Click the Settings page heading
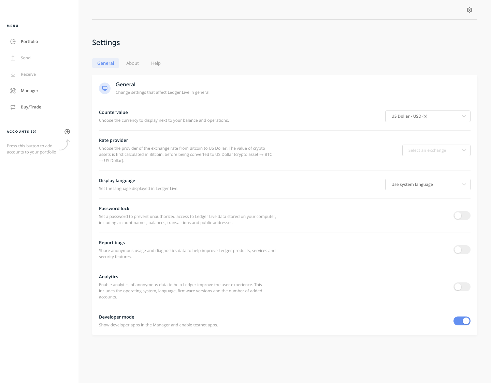 coord(106,43)
